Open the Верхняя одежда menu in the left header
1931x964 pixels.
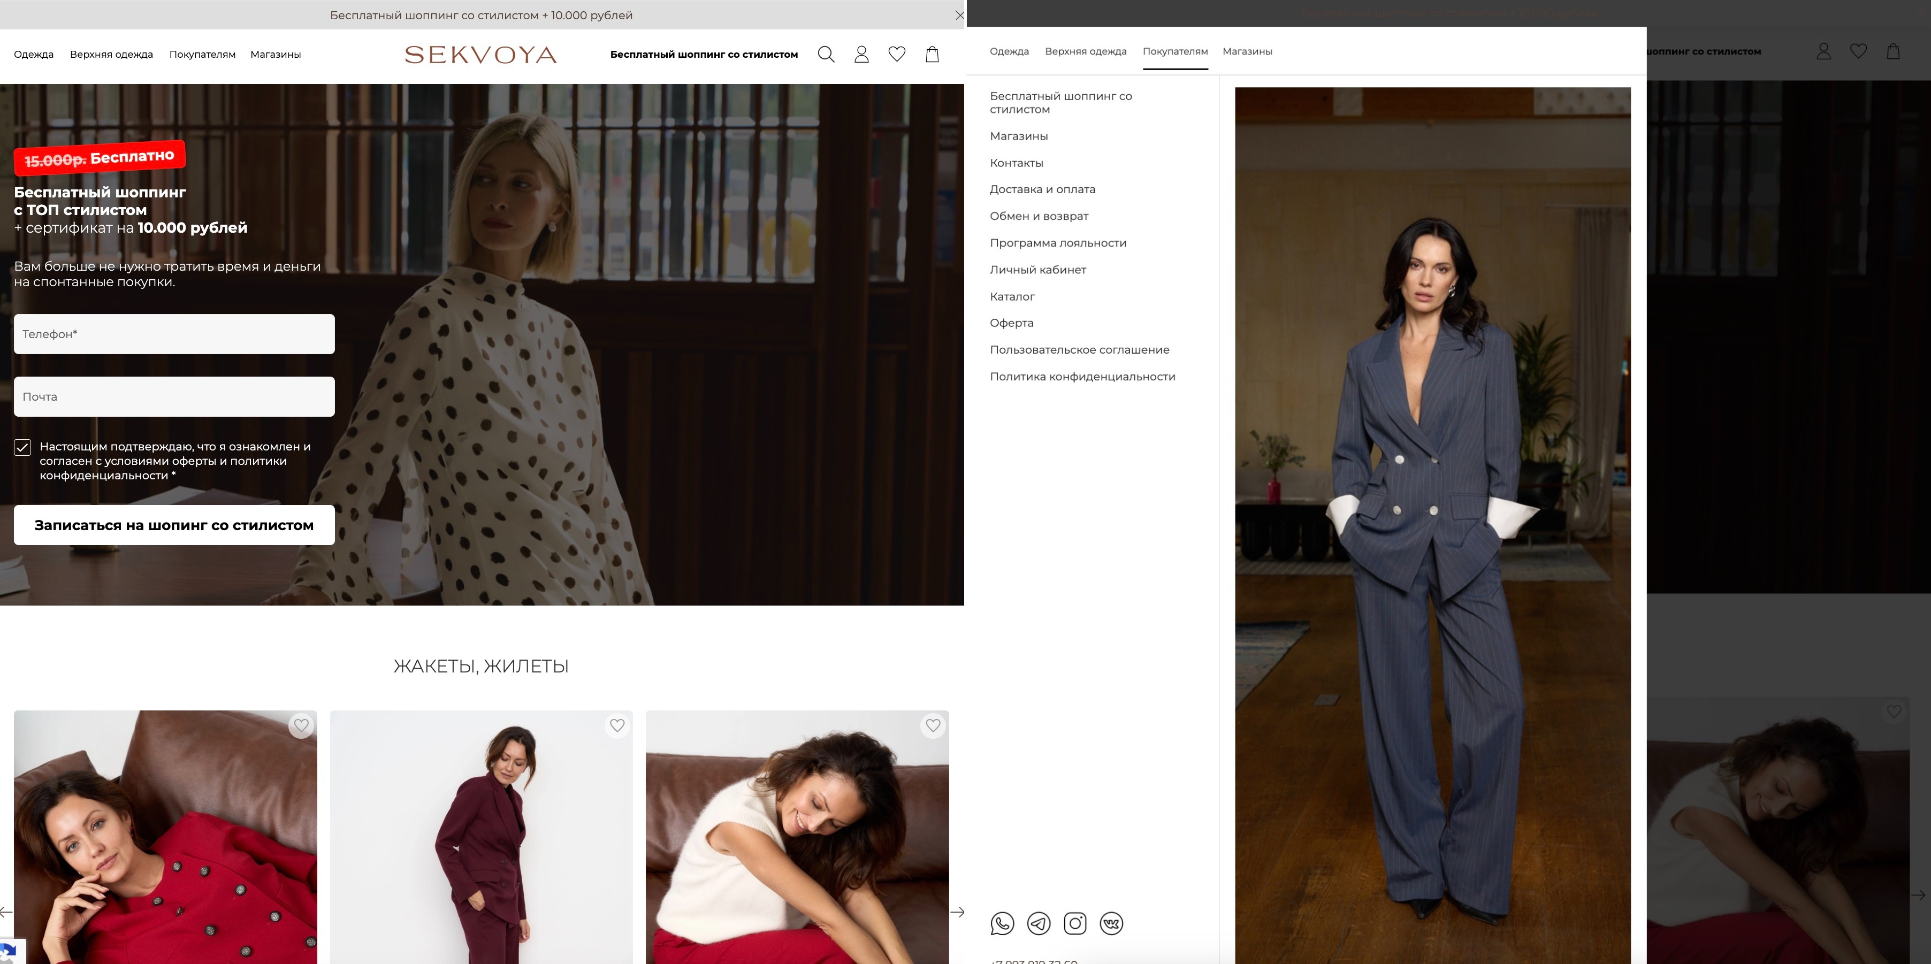pyautogui.click(x=111, y=54)
